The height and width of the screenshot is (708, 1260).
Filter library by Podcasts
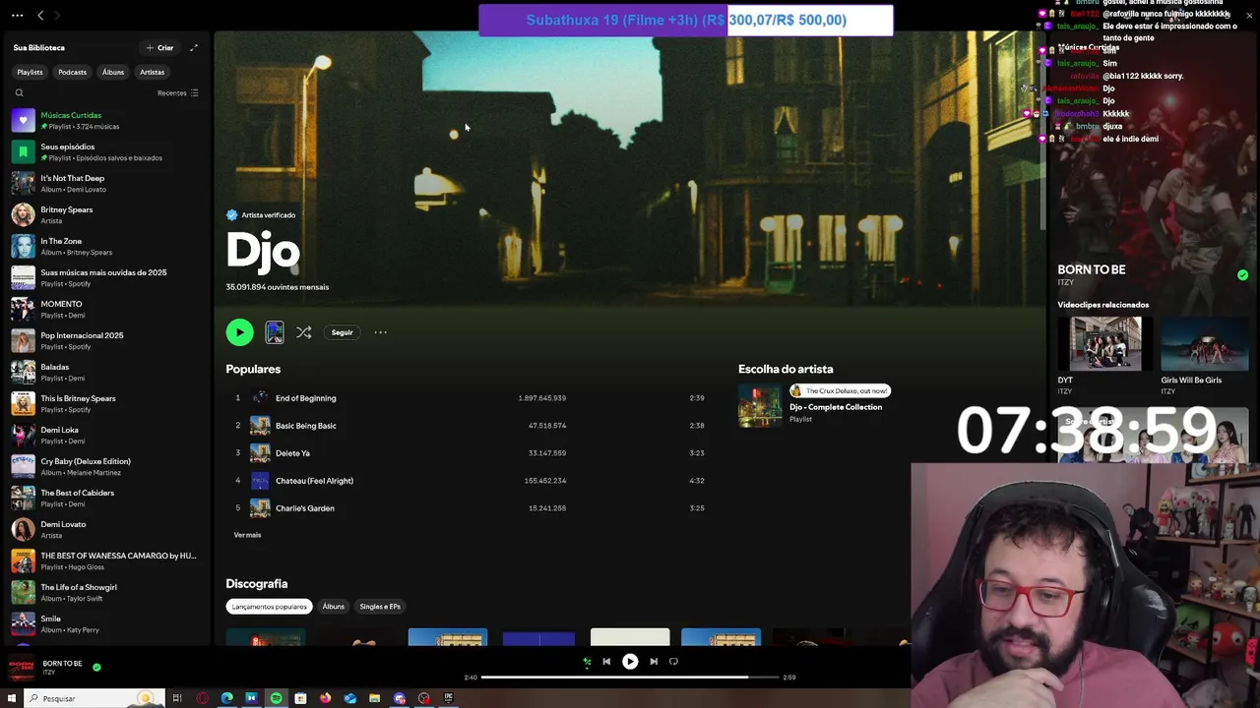(72, 72)
